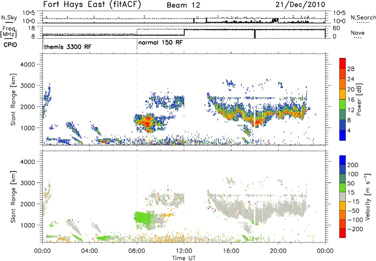Click the gray swatch on Velocity colorbar
This screenshot has width=376, height=261.
[x=343, y=197]
